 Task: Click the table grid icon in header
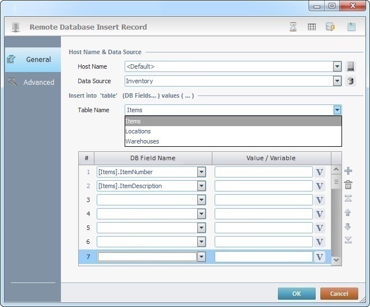pos(312,27)
